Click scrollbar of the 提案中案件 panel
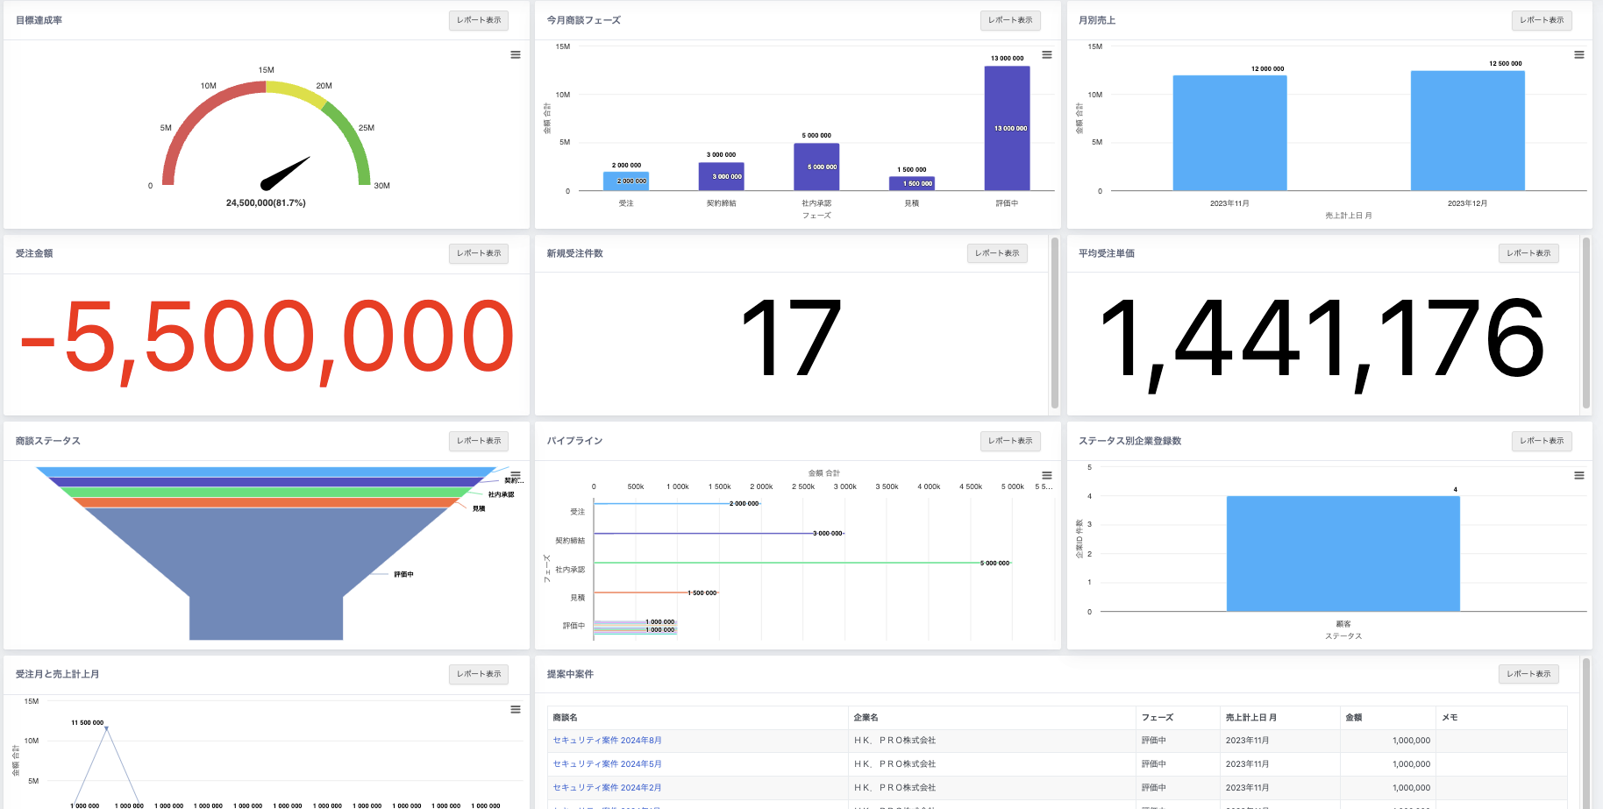The width and height of the screenshot is (1603, 809). click(1585, 732)
